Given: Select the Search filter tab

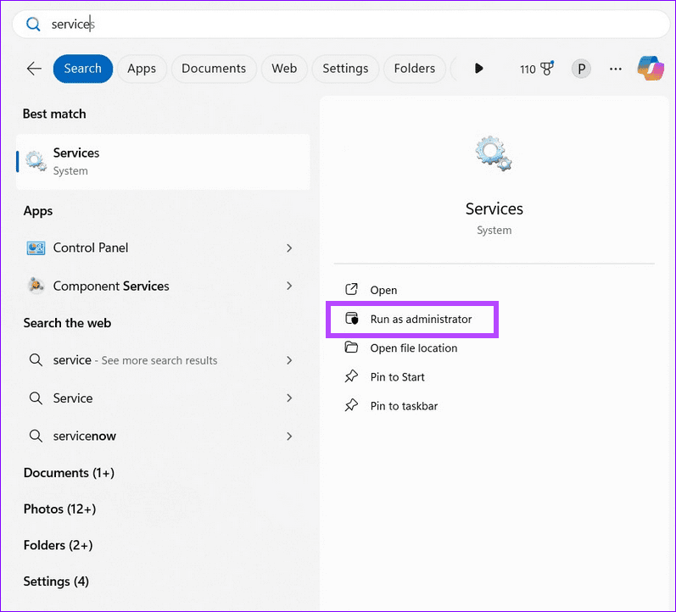Looking at the screenshot, I should pos(83,69).
